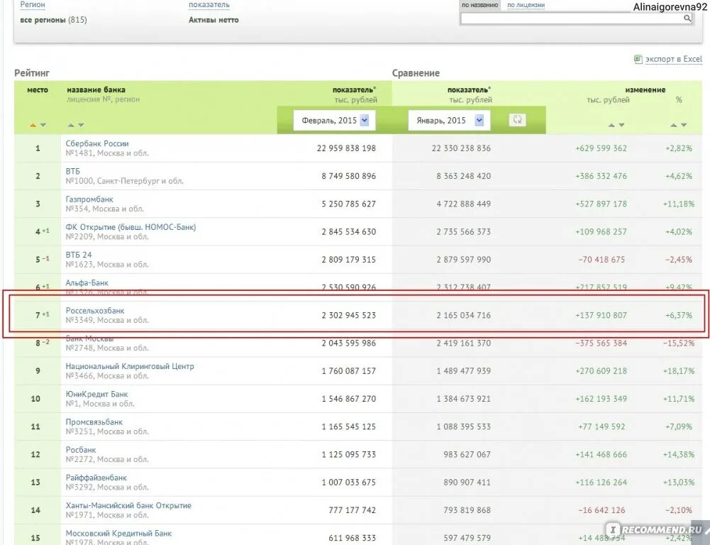Select value 22 959 838 198
Viewport: 710px width, 545px height.
click(x=346, y=148)
